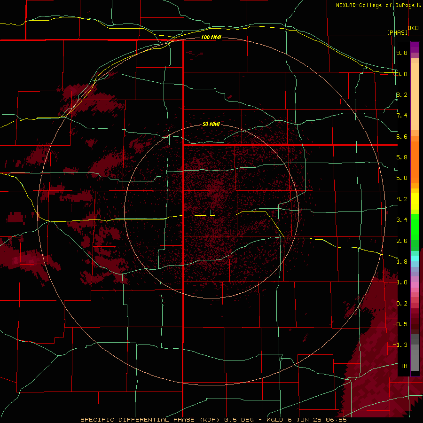
Task: Click the 50 NMI range ring label
Action: coord(211,124)
